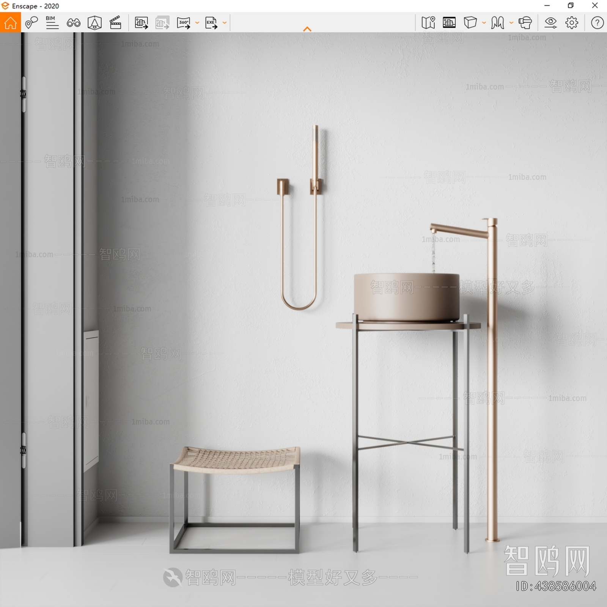
Task: Open the visual settings eye icon
Action: (x=550, y=23)
